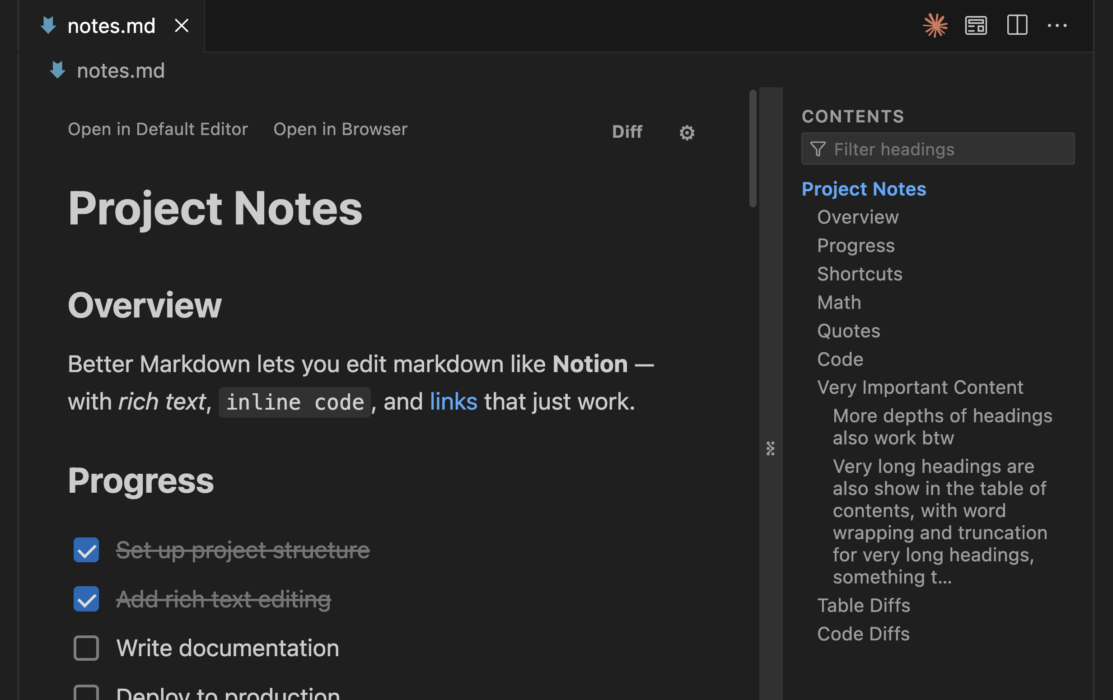Split the editor using the split icon
Image resolution: width=1113 pixels, height=700 pixels.
click(x=1017, y=25)
